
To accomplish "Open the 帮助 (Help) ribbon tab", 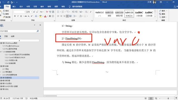I will pos(63,7).
